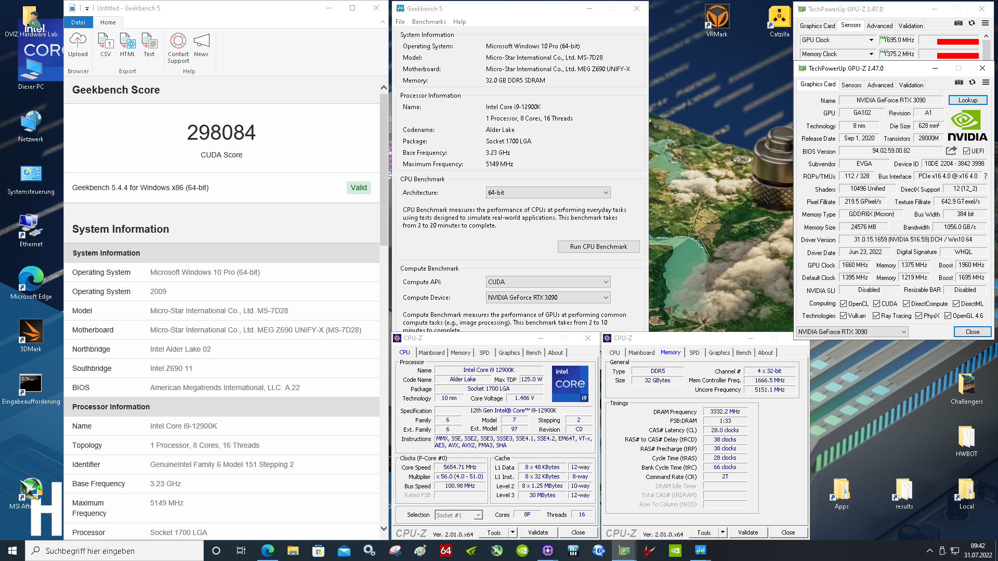Image resolution: width=998 pixels, height=561 pixels.
Task: Switch to Mainboard tab in left CPU-Z
Action: point(431,353)
